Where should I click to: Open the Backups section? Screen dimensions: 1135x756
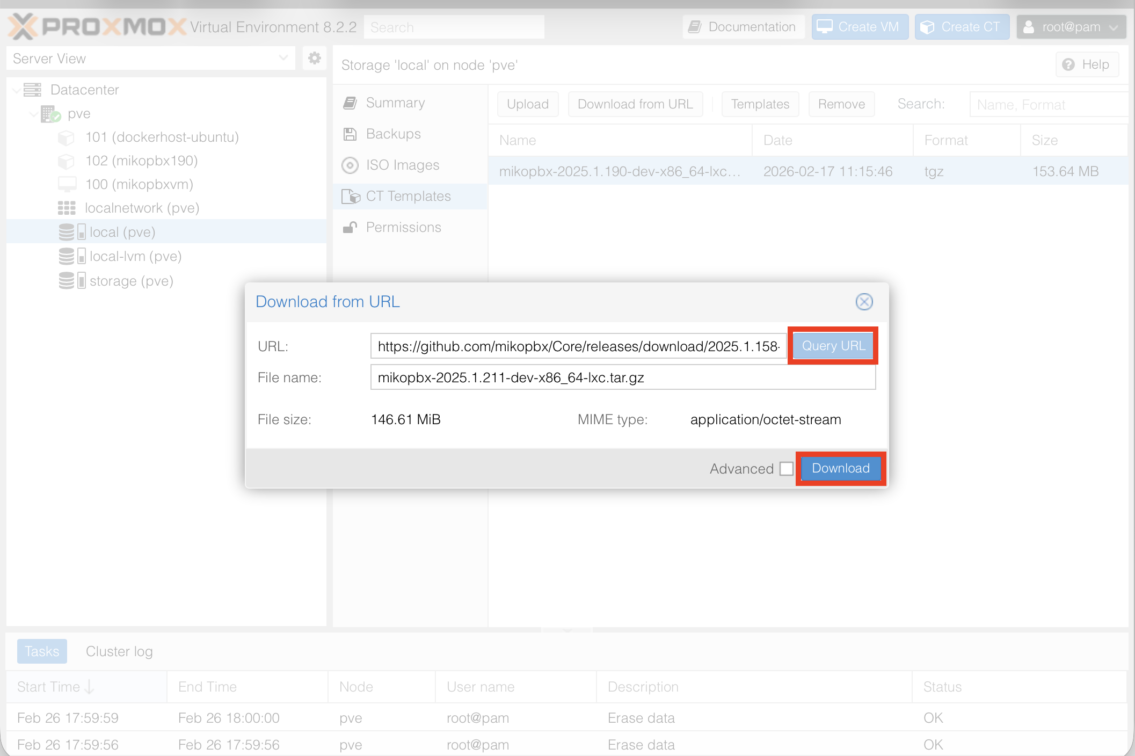[393, 134]
